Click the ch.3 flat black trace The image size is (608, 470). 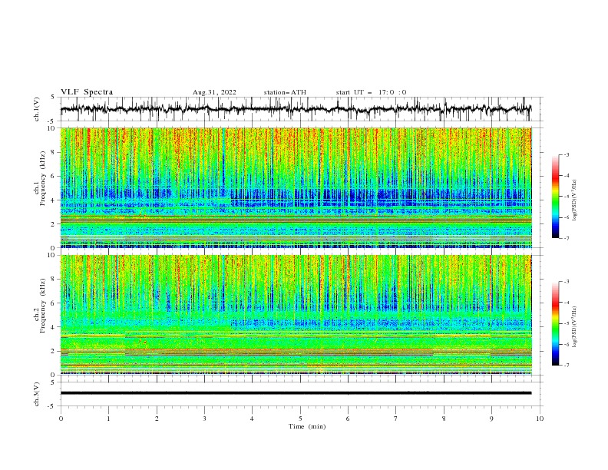(296, 393)
